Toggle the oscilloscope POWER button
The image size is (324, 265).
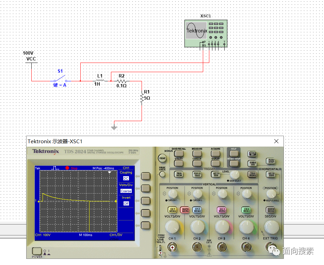37,251
